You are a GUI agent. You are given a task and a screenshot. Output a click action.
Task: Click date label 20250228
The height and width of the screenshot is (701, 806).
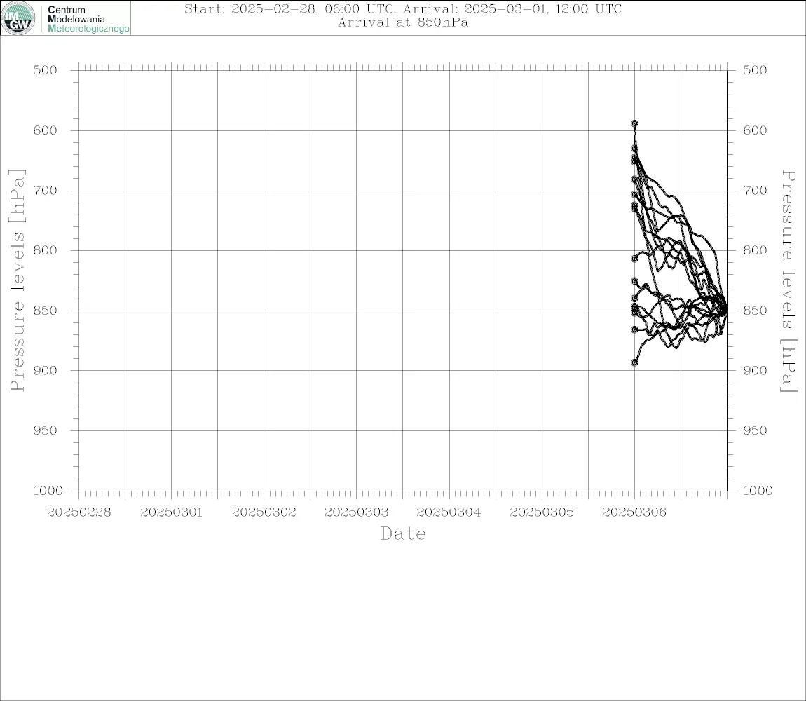coord(78,512)
